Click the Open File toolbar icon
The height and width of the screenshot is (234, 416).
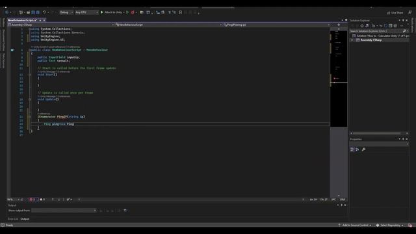pos(28,12)
